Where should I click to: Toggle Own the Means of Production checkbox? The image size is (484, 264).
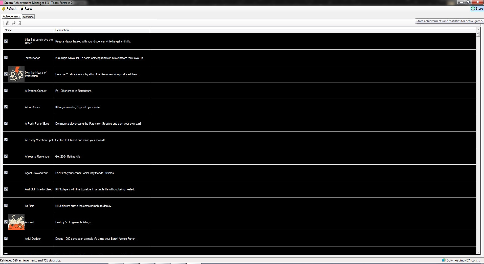tap(6, 74)
